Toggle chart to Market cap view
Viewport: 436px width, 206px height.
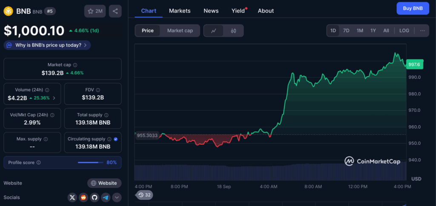180,31
